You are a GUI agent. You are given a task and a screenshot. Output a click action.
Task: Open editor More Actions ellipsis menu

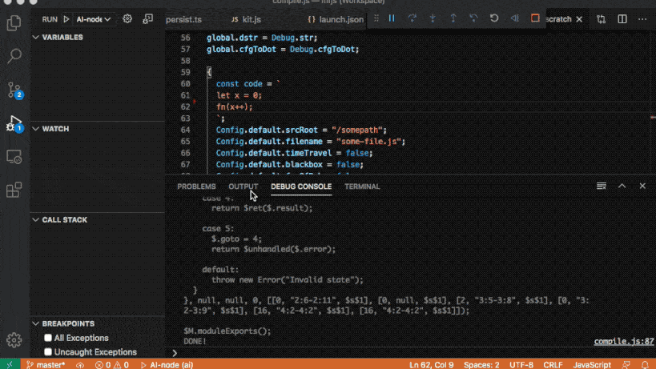[642, 19]
